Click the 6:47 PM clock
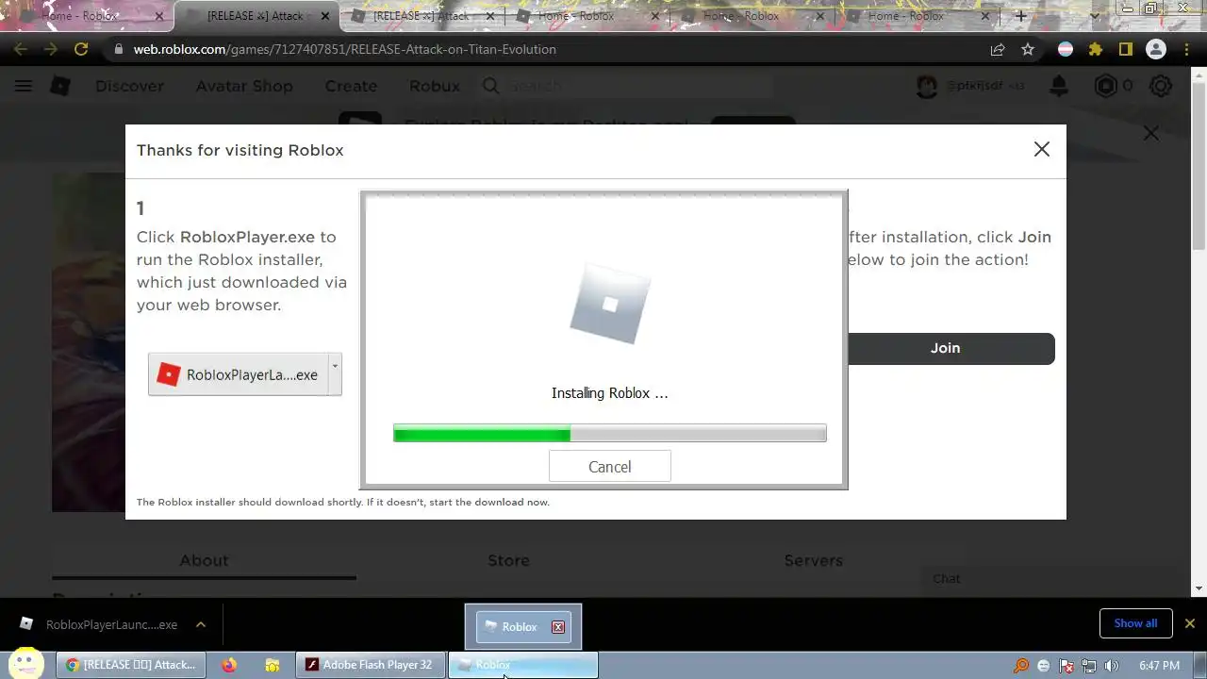 (x=1159, y=665)
